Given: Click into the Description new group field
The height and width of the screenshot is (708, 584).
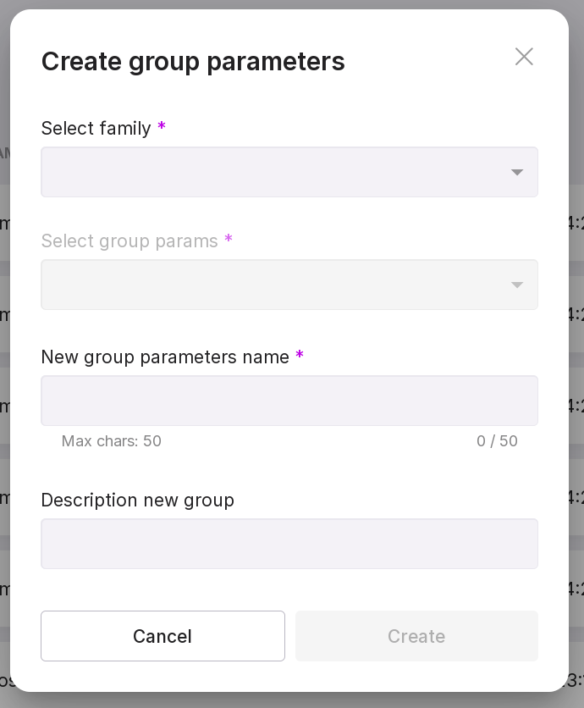Looking at the screenshot, I should click(x=289, y=544).
